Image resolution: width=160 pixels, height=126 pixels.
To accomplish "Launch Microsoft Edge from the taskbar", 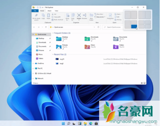I will (x=91, y=123).
